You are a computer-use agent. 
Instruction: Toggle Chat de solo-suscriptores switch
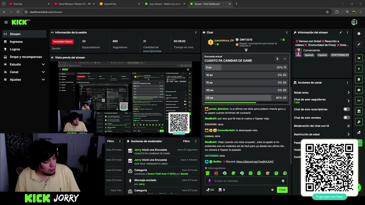point(347,109)
